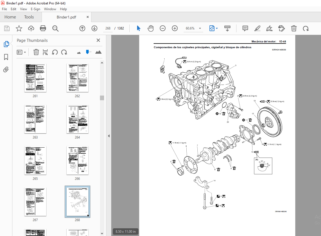Open the E-Sign menu
Screen dimensions: 321x236
click(36, 9)
